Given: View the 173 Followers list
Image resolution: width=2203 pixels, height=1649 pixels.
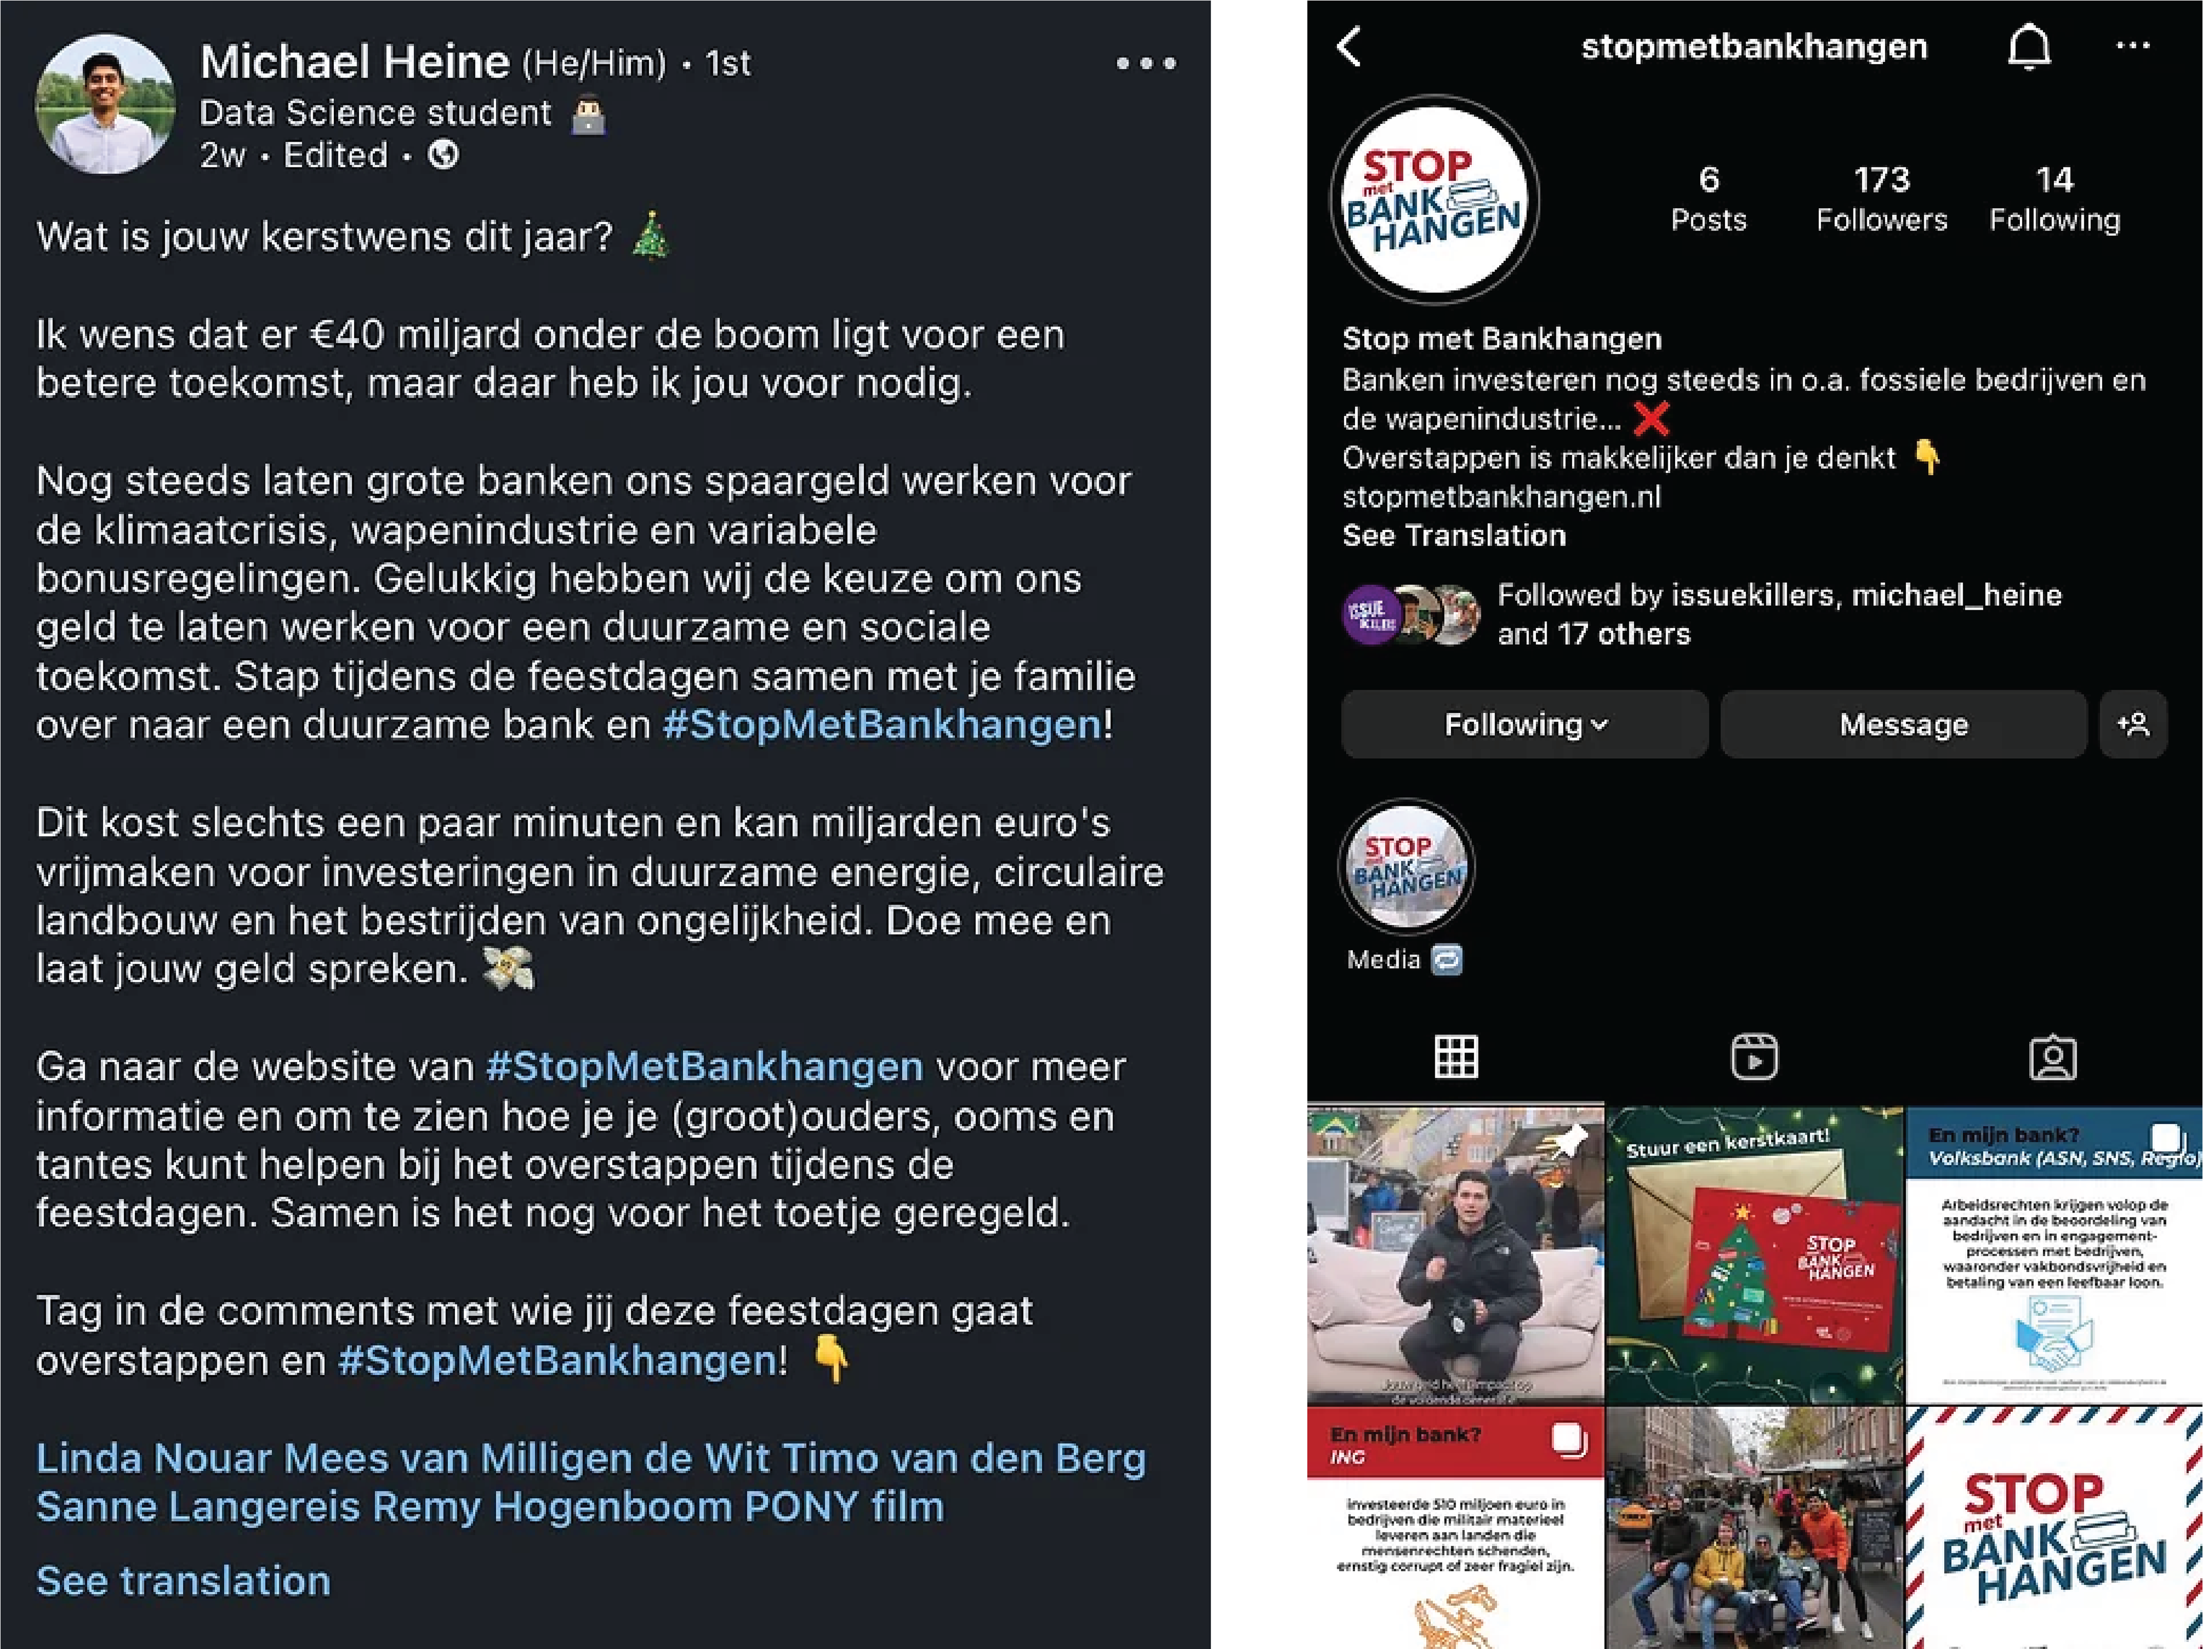Looking at the screenshot, I should tap(1881, 199).
